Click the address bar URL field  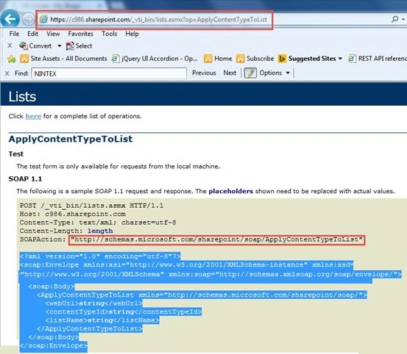[158, 19]
